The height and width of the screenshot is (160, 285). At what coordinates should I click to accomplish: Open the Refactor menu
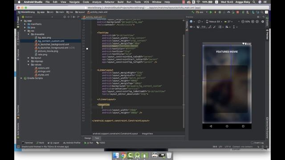coord(109,2)
